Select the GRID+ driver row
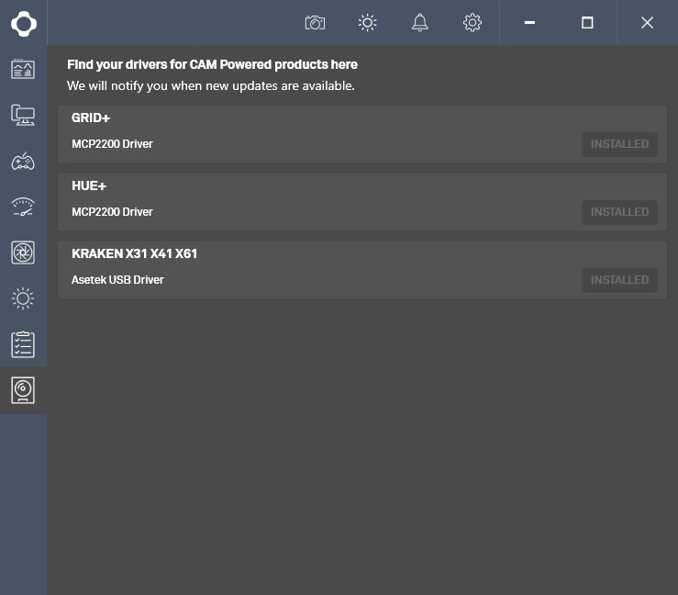 (321, 134)
